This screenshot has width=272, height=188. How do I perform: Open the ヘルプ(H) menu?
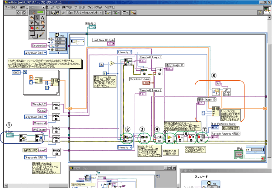click(x=110, y=7)
